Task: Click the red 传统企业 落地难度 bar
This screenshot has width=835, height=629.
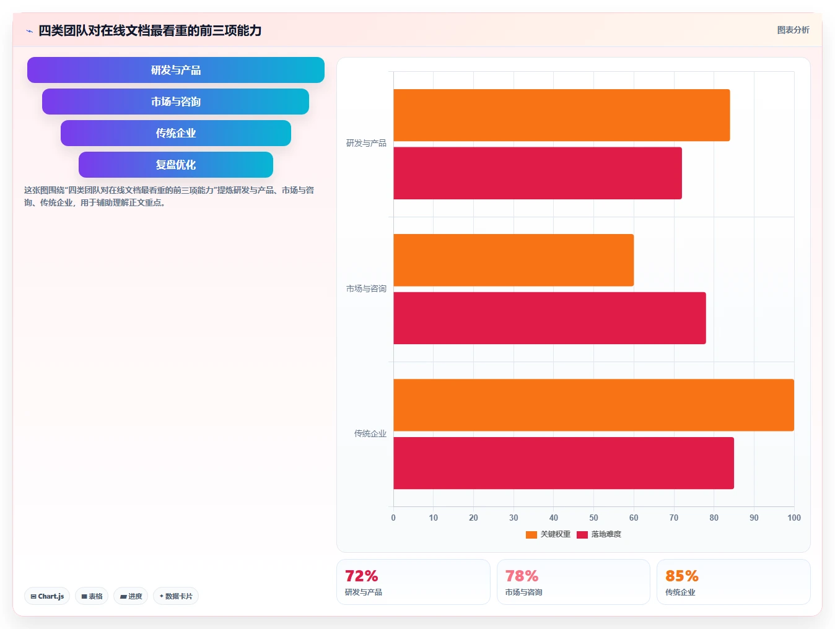Action: (x=564, y=463)
